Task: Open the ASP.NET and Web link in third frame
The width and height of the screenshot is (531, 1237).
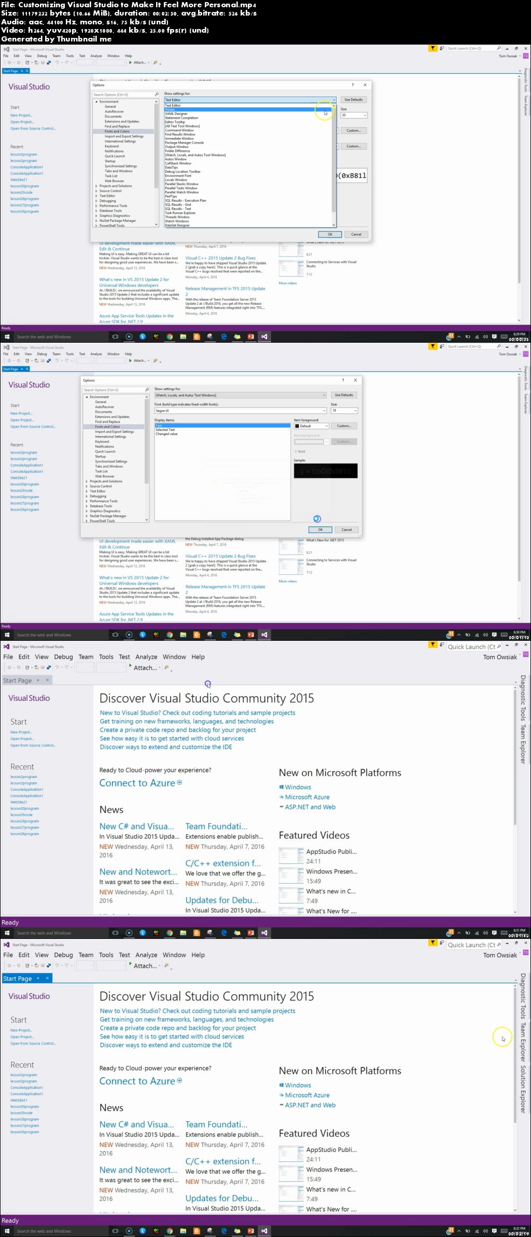Action: pos(310,807)
